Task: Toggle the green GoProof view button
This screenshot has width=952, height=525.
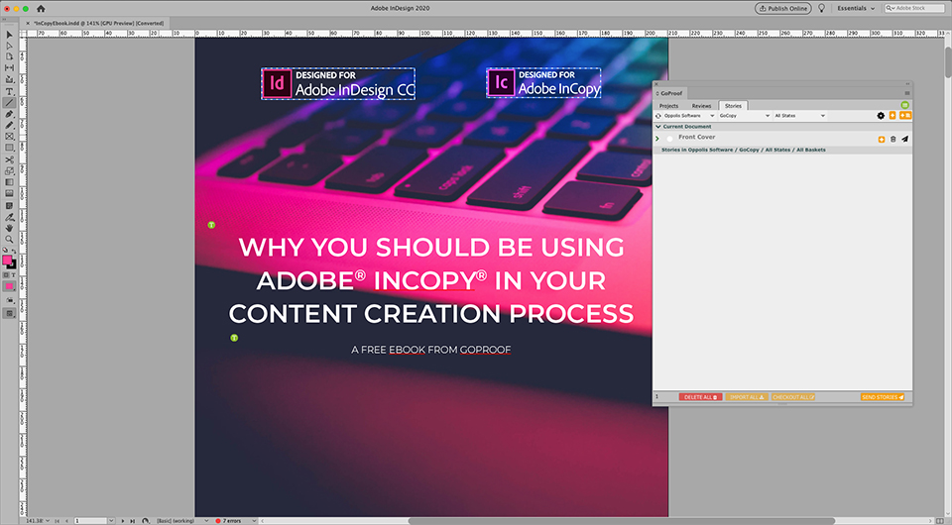Action: coord(904,105)
